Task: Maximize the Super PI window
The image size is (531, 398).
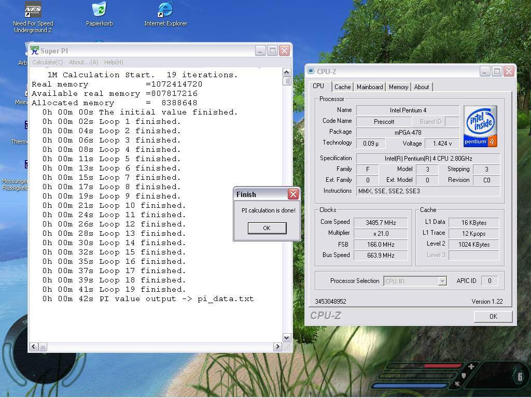Action: point(272,51)
